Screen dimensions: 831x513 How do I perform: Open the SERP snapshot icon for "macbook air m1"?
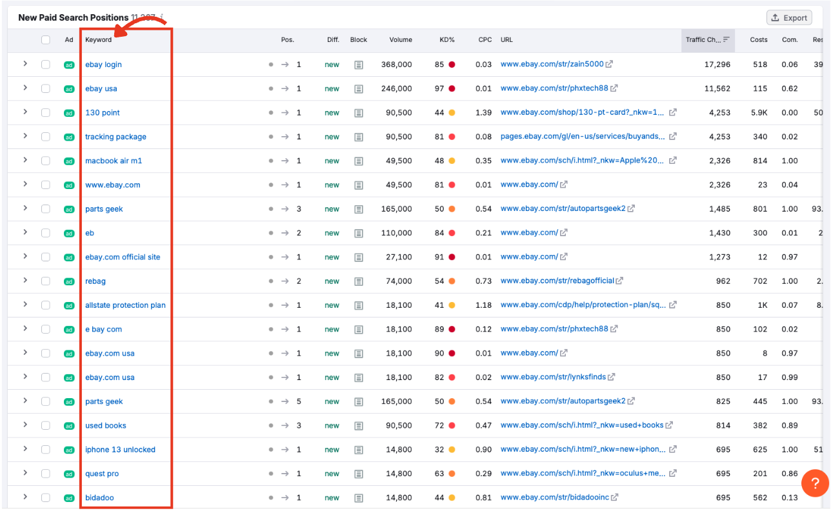[359, 161]
